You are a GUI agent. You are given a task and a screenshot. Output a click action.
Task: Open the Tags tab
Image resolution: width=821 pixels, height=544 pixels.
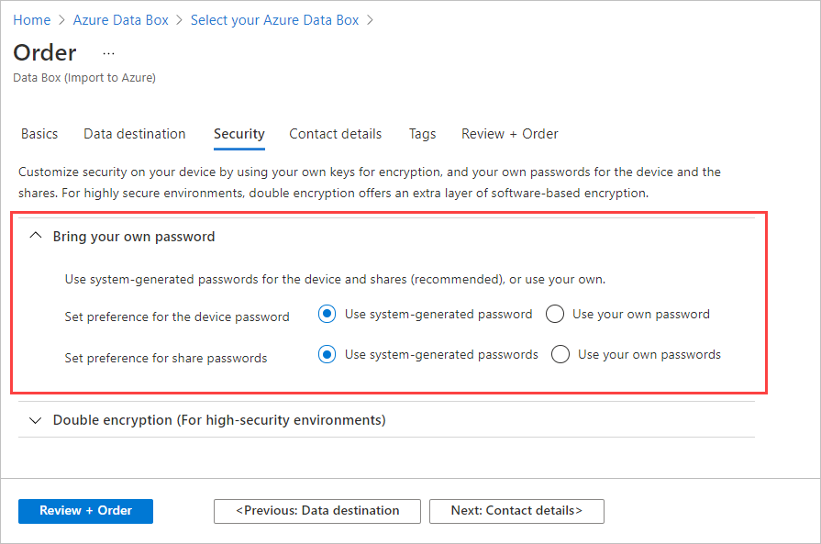(422, 134)
